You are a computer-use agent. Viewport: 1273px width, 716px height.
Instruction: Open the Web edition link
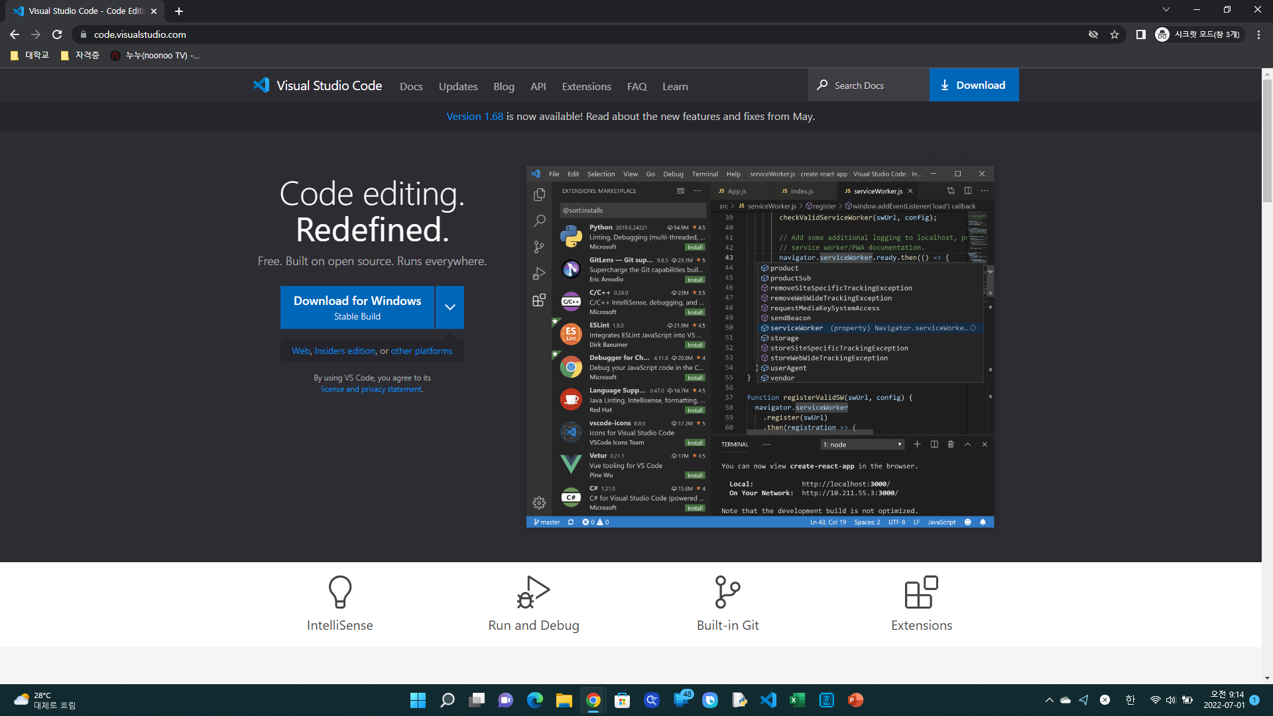pos(301,351)
